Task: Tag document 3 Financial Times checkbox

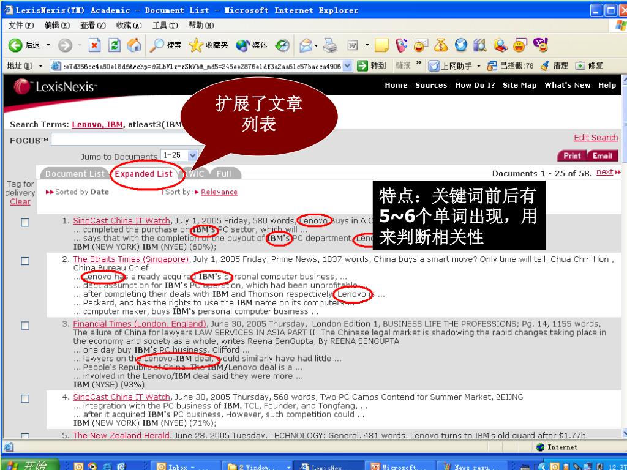Action: (25, 326)
